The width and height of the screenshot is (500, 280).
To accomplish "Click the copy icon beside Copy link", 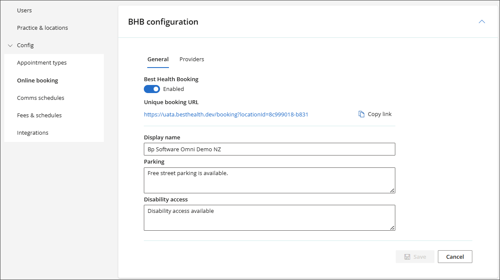I will (x=361, y=114).
